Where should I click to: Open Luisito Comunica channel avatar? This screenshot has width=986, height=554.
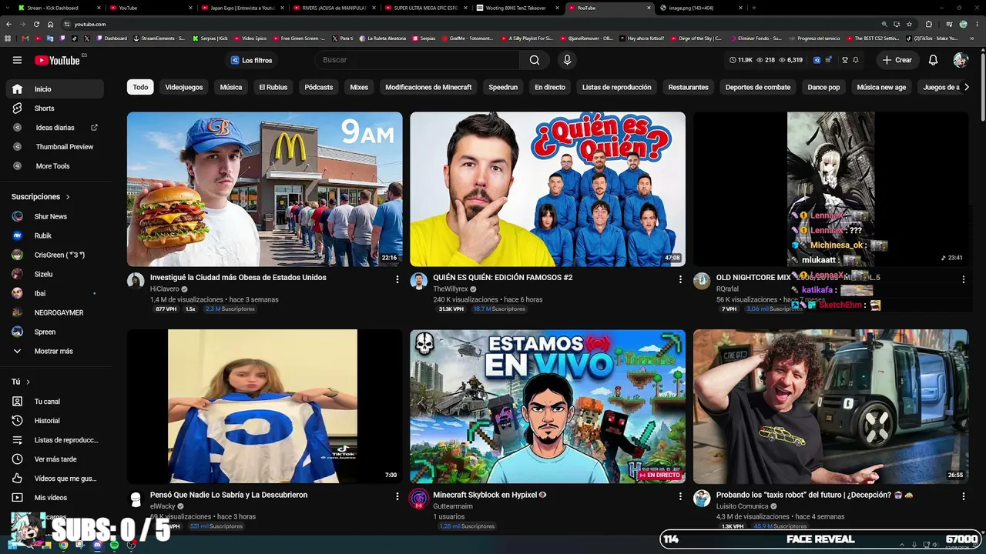[701, 499]
